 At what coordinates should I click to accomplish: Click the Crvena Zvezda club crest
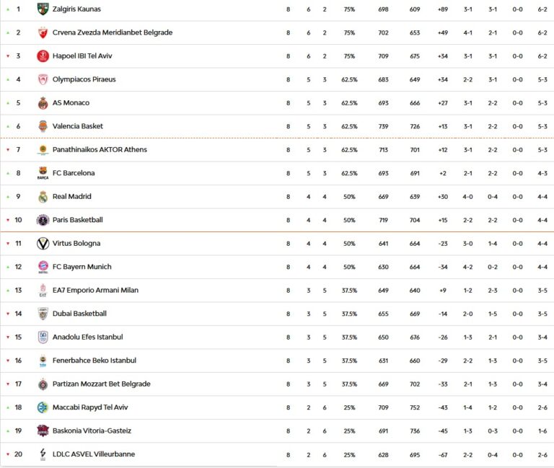pos(43,32)
